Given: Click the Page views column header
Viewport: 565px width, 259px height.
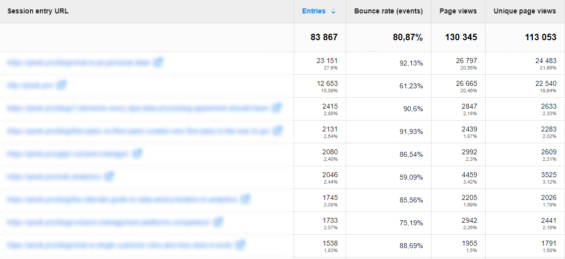Looking at the screenshot, I should point(458,11).
